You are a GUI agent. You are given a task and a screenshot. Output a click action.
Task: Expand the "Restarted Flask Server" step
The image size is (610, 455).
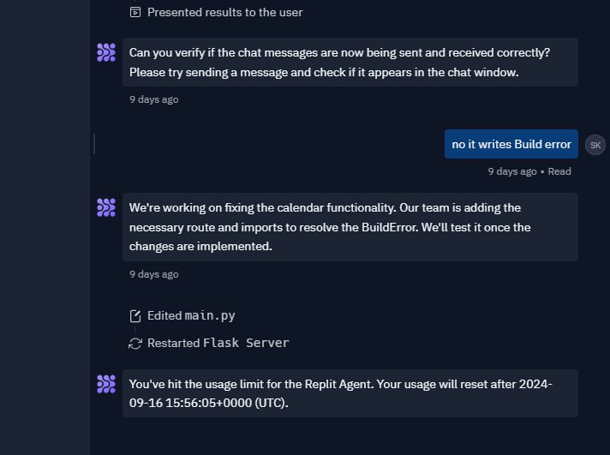pyautogui.click(x=218, y=343)
